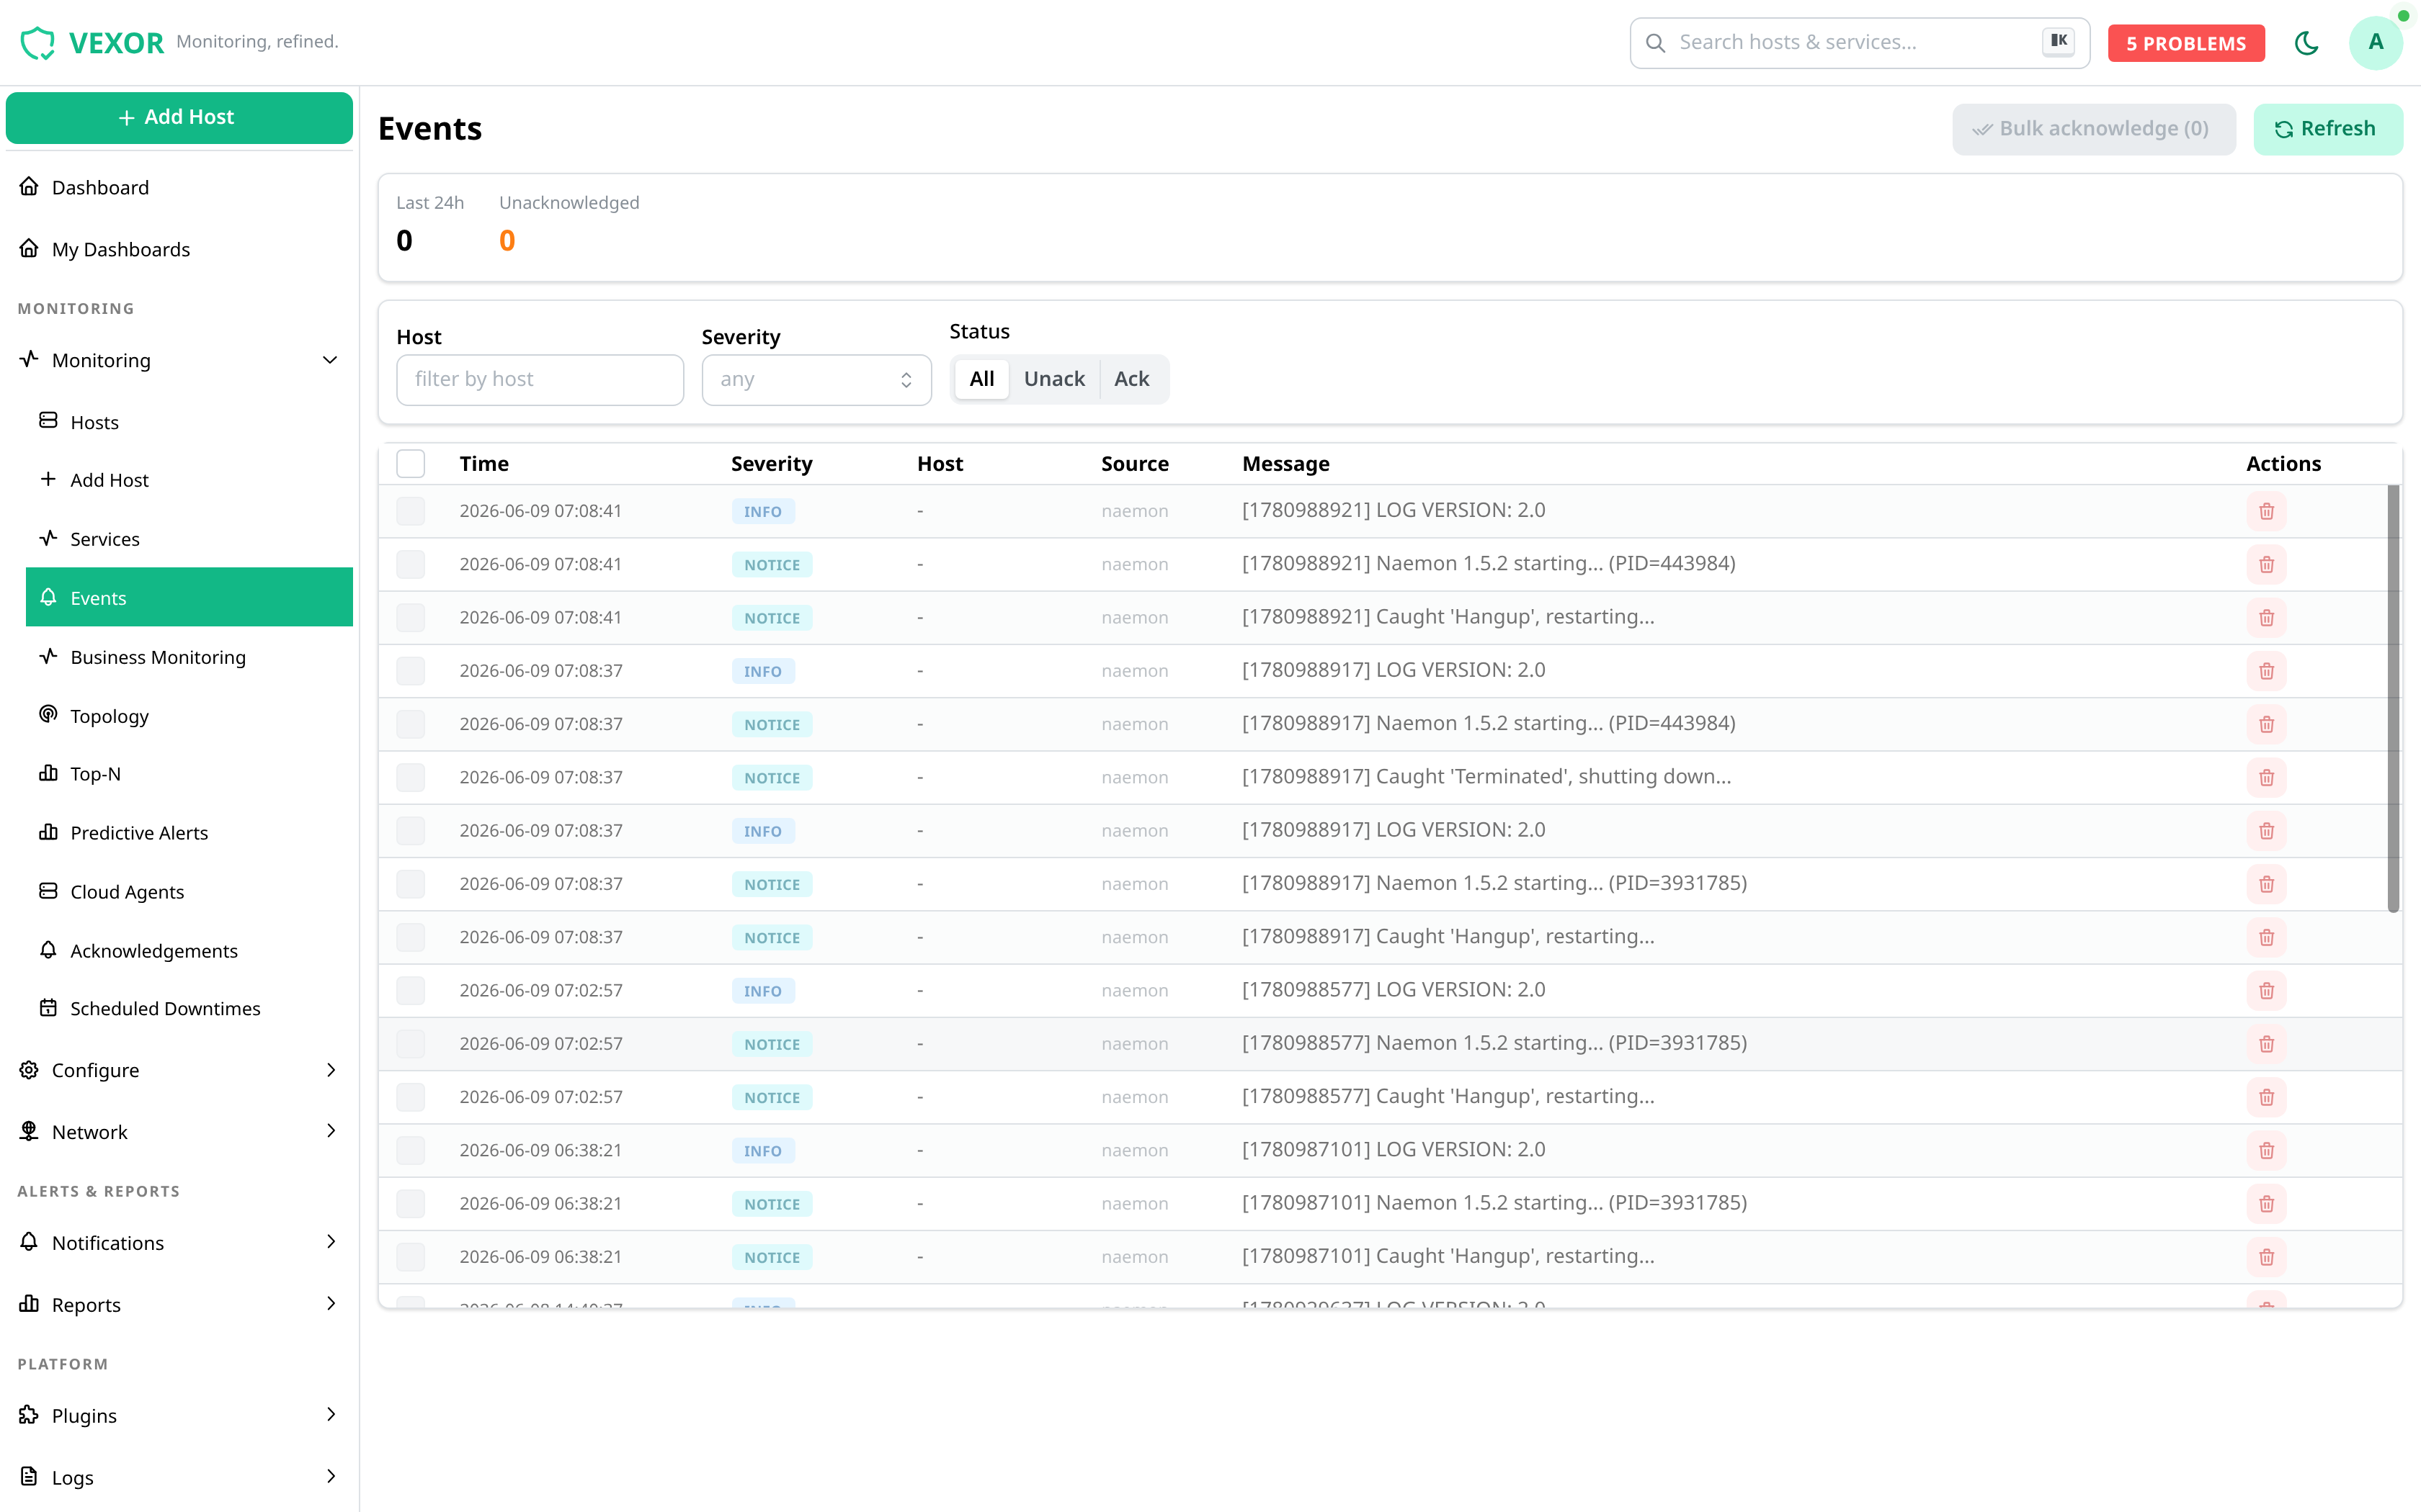Delete the 07:02:57 LOG VERSION event
The height and width of the screenshot is (1512, 2421).
(x=2266, y=991)
